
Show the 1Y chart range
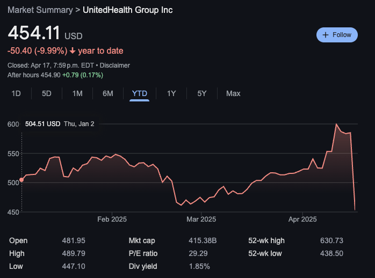[x=171, y=93]
